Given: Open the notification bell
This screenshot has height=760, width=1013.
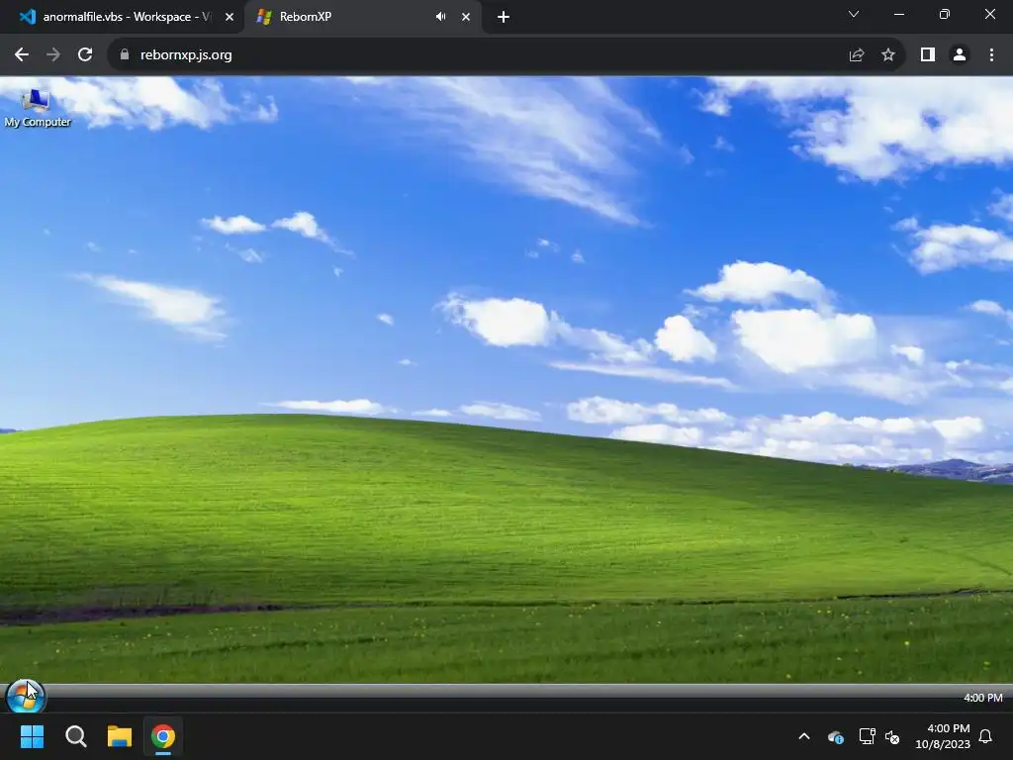Looking at the screenshot, I should coord(986,736).
